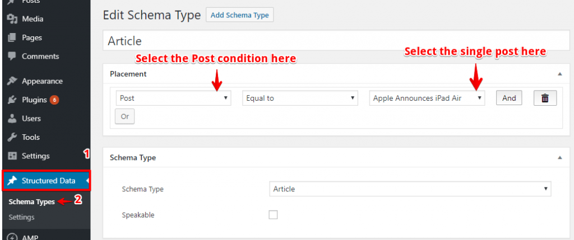Open Schema Types submenu item
The width and height of the screenshot is (574, 240).
31,201
